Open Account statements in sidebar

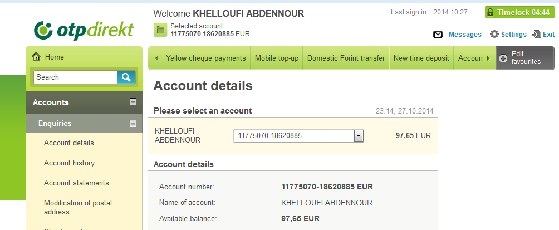tap(76, 183)
